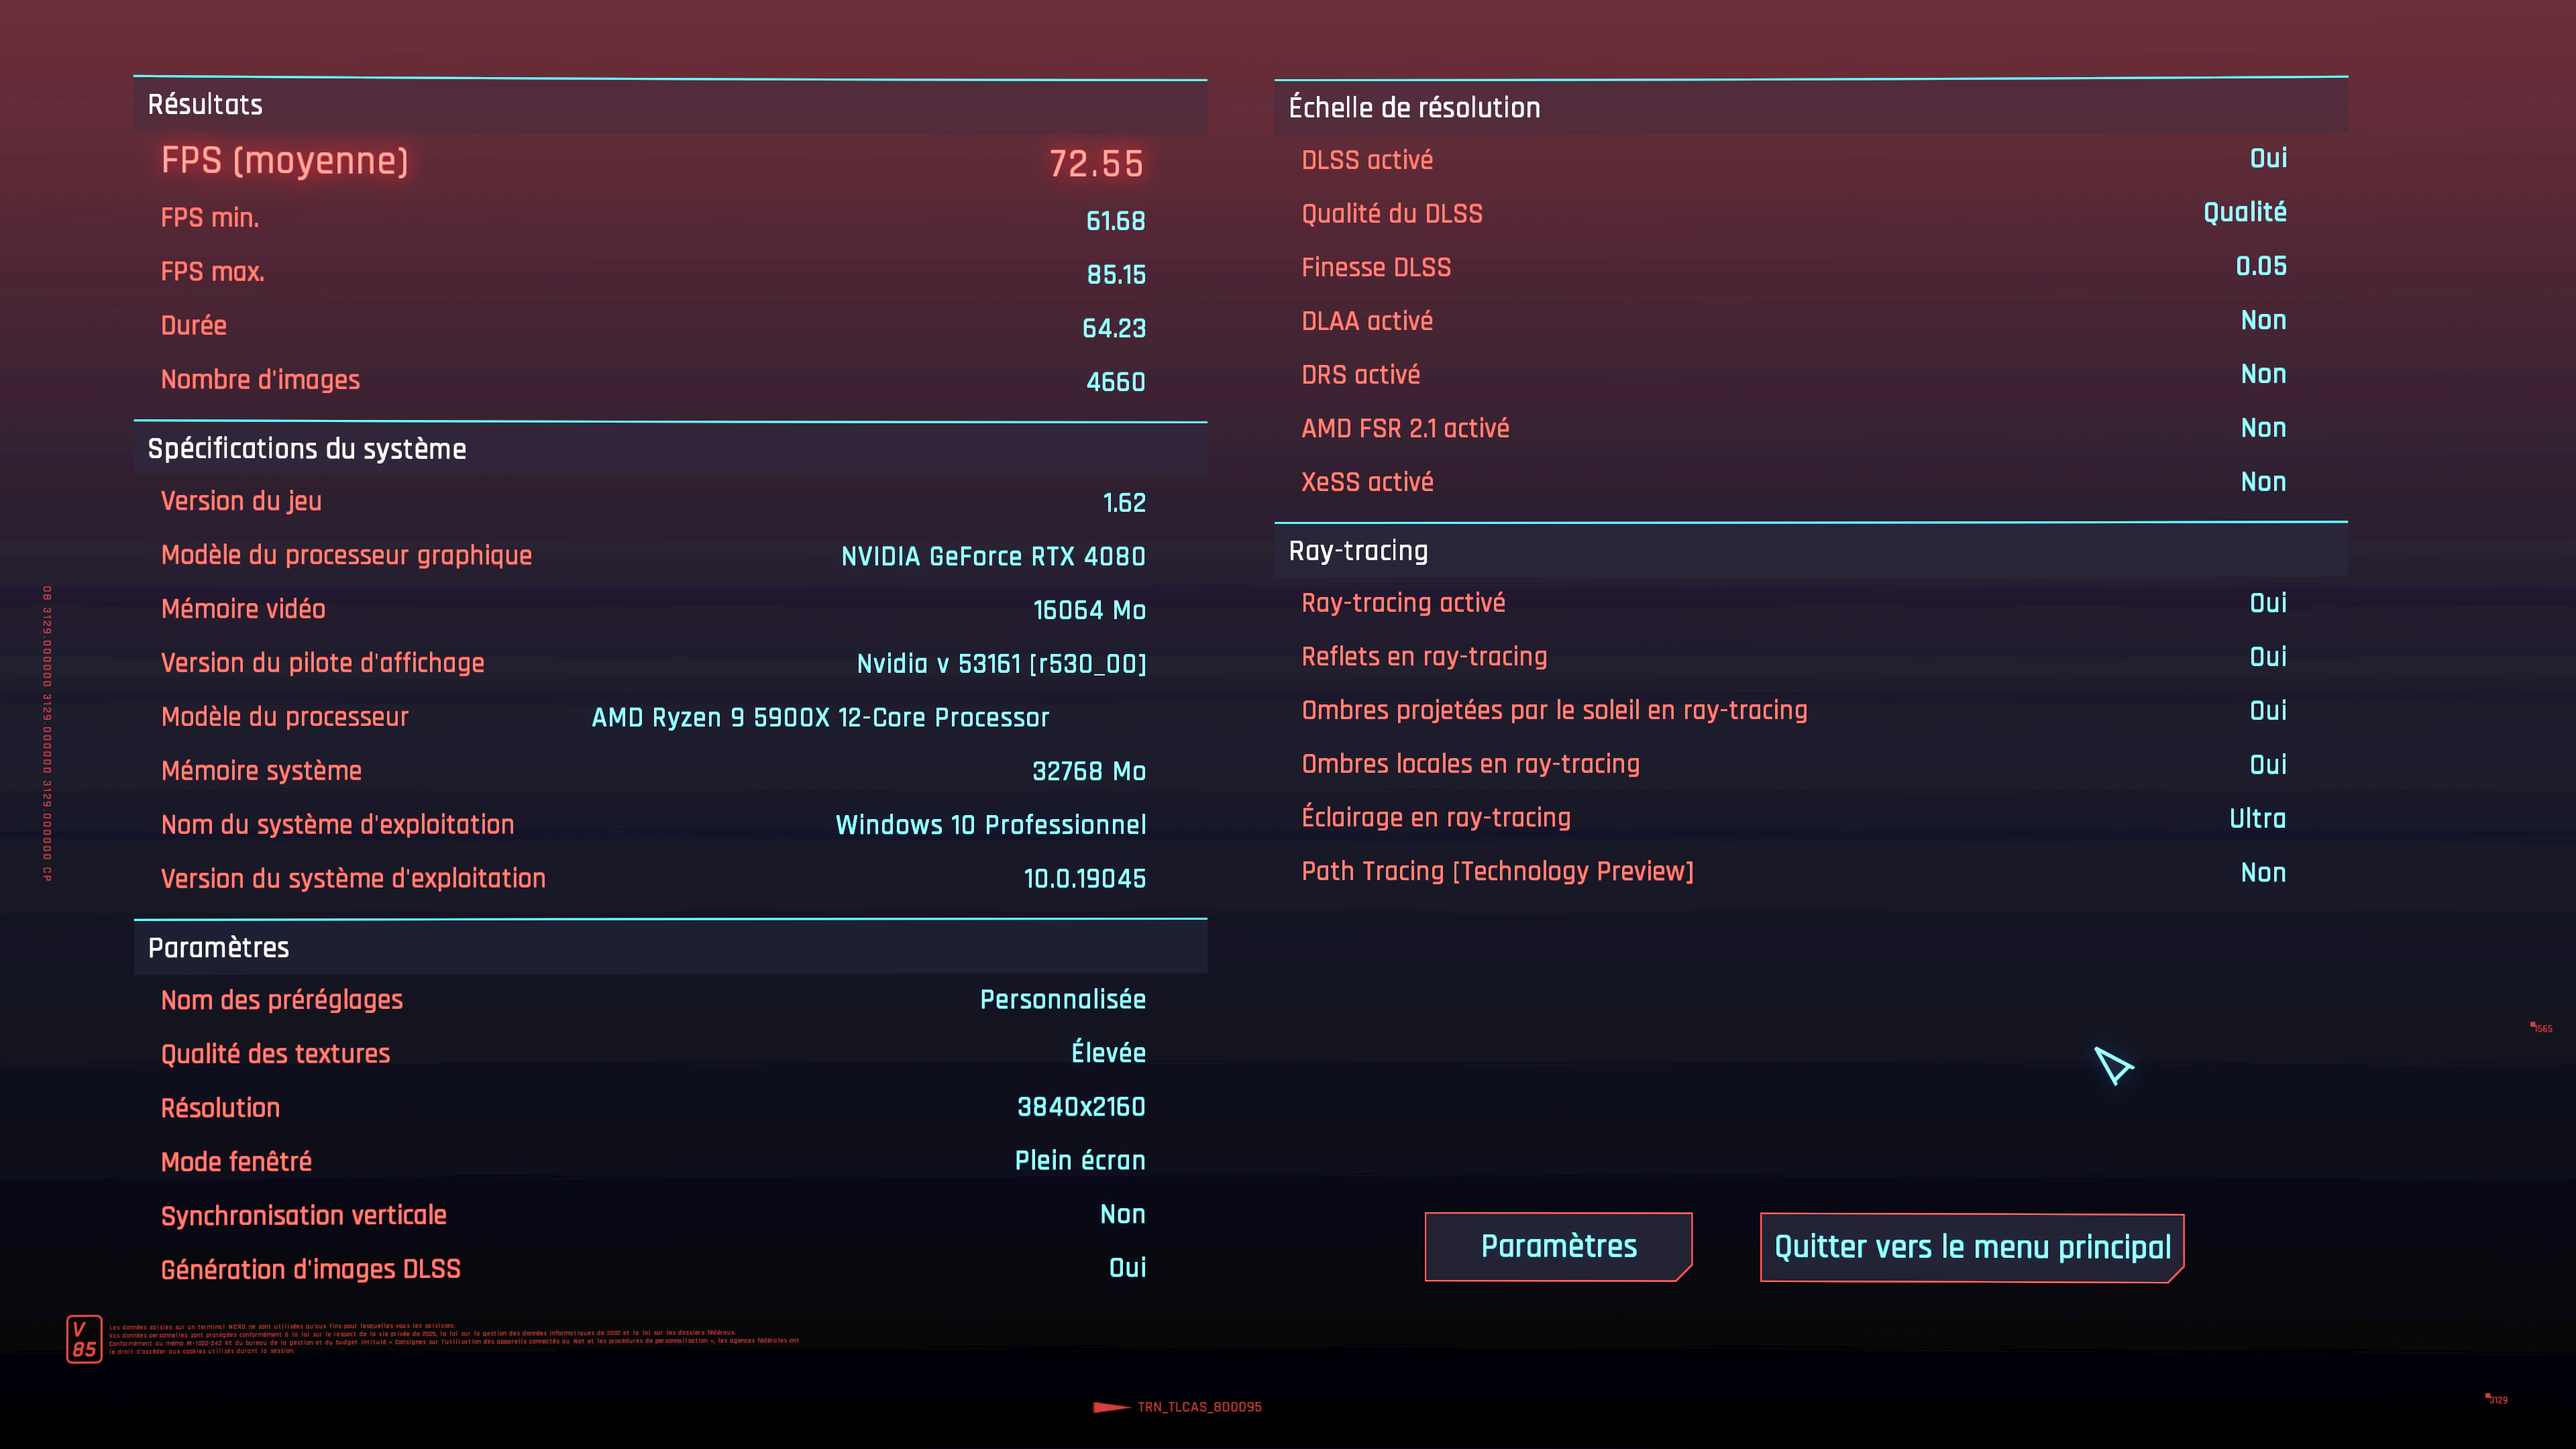Image resolution: width=2576 pixels, height=1449 pixels.
Task: Click the Paramètres section header on left
Action: (x=218, y=948)
